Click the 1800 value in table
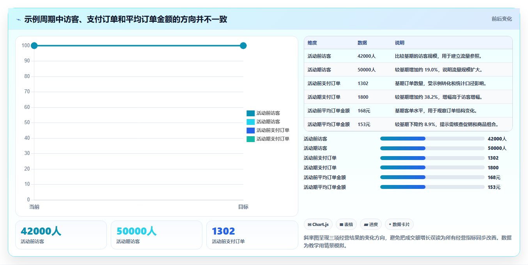This screenshot has height=265, width=528. pos(363,97)
